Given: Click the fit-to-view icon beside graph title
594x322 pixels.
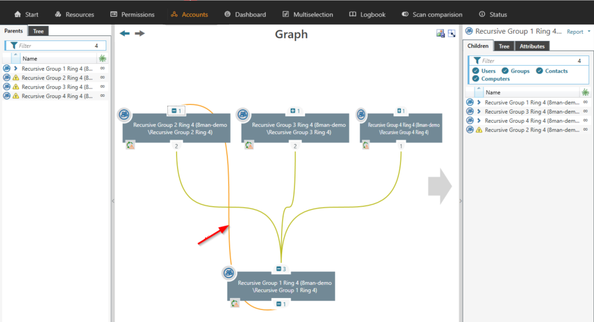Looking at the screenshot, I should (452, 34).
